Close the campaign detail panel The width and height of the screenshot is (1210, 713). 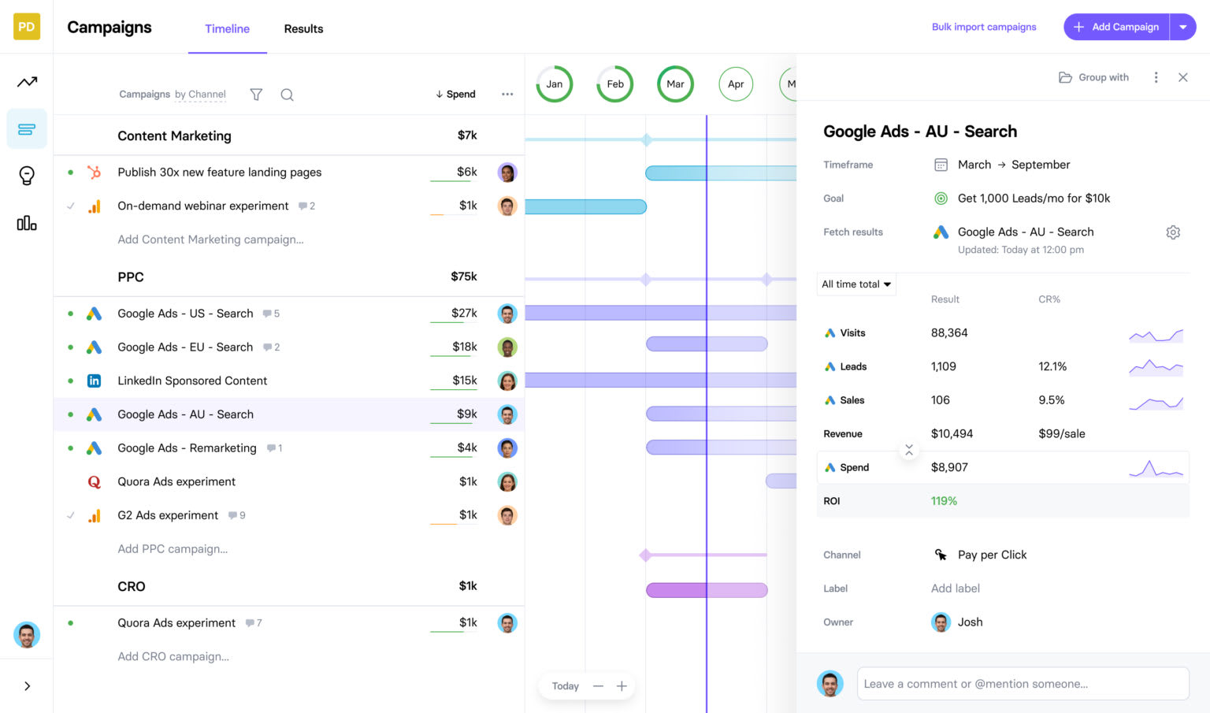pos(1182,77)
